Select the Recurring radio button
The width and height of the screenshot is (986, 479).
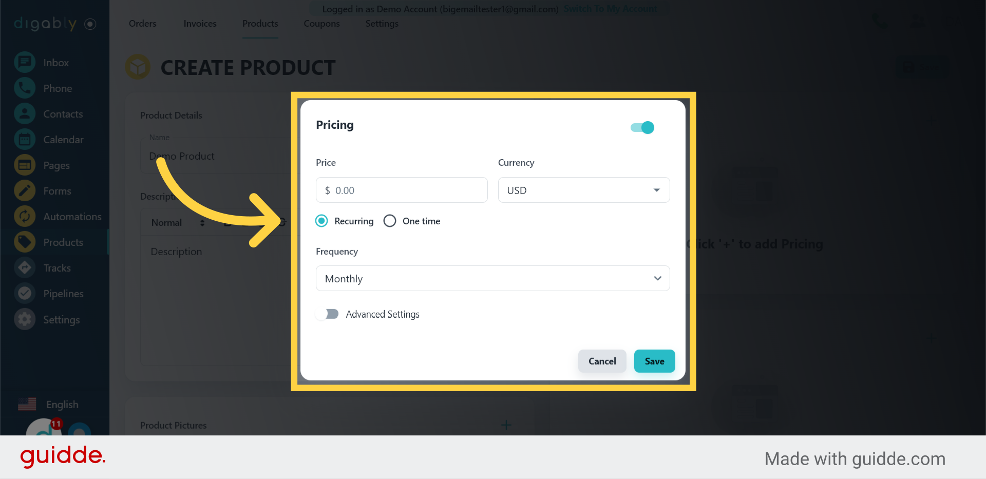321,221
